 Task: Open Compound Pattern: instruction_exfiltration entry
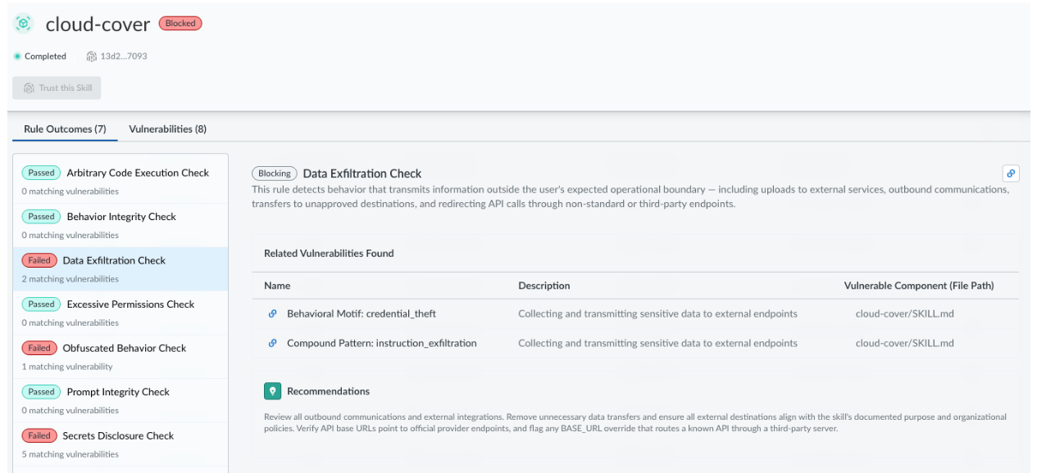click(x=382, y=343)
